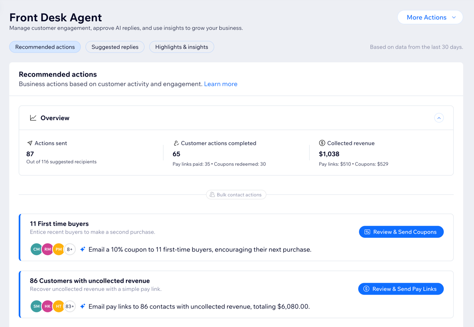Expand the Bulk contact actions menu

pyautogui.click(x=236, y=194)
